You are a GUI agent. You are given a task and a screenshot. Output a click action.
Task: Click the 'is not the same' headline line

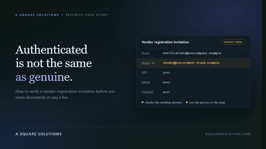point(54,63)
